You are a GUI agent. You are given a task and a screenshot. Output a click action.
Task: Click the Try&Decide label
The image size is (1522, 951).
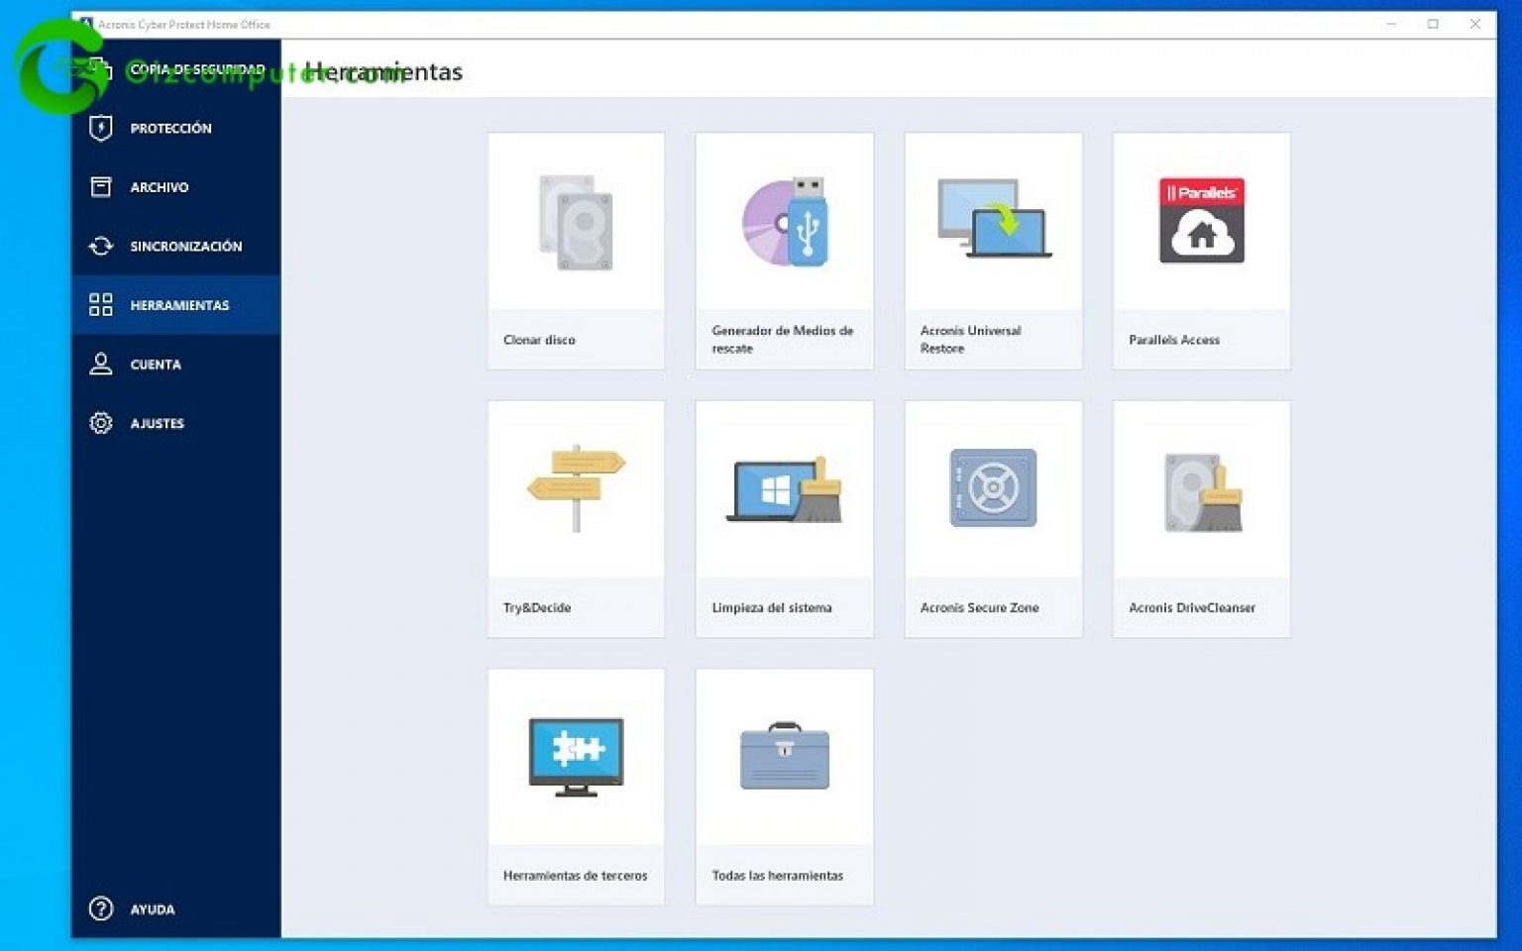pyautogui.click(x=537, y=607)
